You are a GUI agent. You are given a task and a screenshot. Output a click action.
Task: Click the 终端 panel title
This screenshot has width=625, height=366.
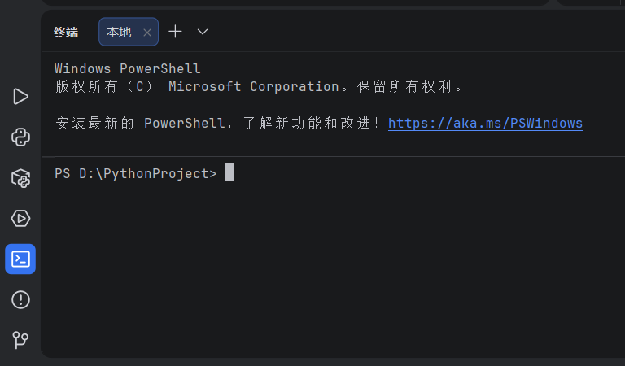[x=66, y=32]
